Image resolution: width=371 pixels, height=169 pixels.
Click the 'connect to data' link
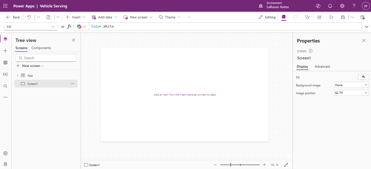pyautogui.click(x=206, y=94)
